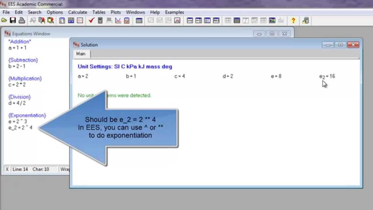
Task: Open the Plots menu
Action: 116,12
